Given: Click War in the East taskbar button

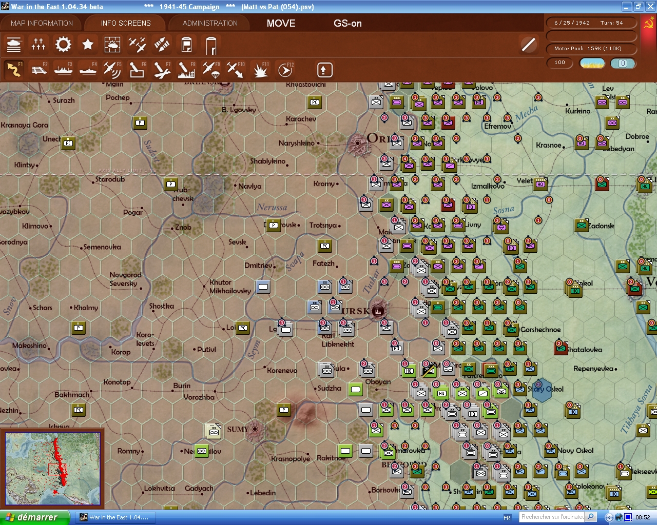Looking at the screenshot, I should tap(115, 517).
